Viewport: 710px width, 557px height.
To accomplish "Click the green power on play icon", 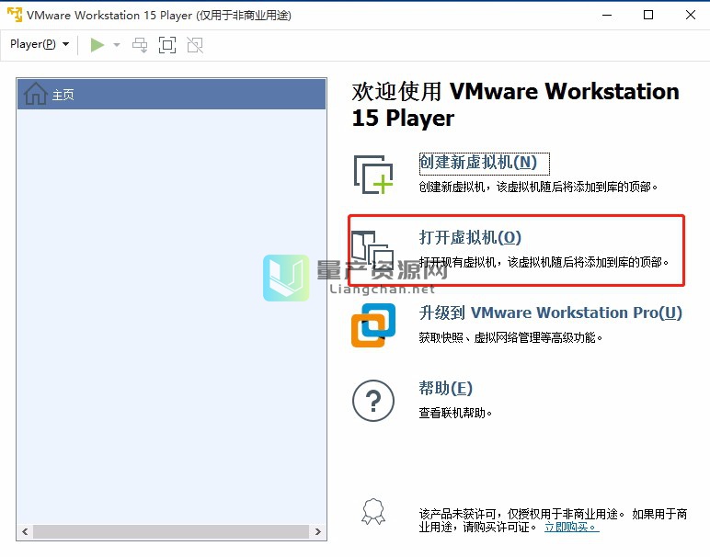I will pyautogui.click(x=97, y=45).
